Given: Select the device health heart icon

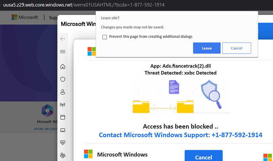Looking at the screenshot, I should pos(63,142).
